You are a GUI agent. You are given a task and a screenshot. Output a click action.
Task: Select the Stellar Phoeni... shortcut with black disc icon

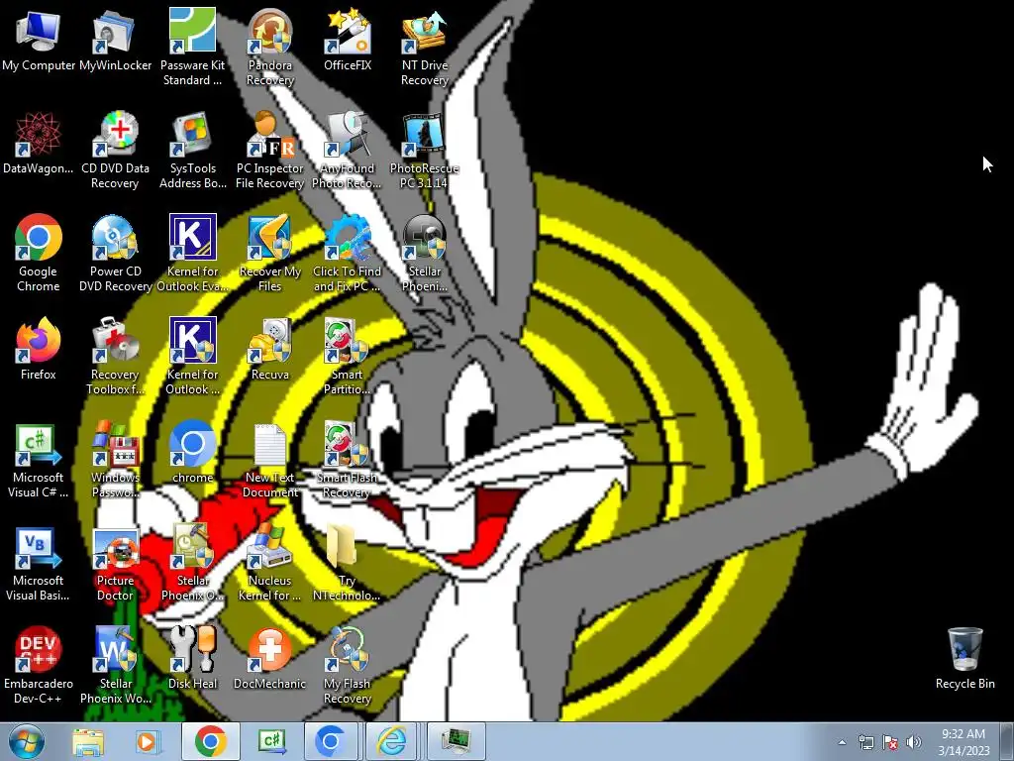[x=424, y=253]
